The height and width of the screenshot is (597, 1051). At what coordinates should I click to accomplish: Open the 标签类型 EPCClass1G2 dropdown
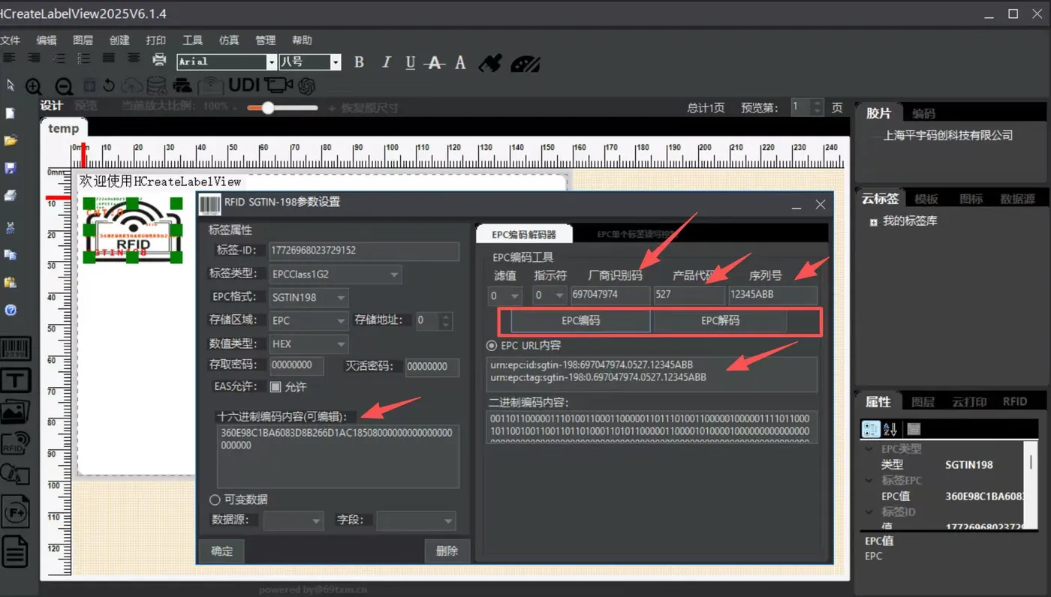tap(335, 274)
